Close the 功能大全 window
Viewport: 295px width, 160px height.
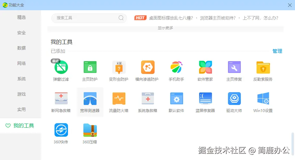pyautogui.click(x=290, y=5)
